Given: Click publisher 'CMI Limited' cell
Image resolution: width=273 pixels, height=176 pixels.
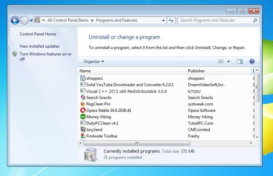Looking at the screenshot, I should (199, 130).
